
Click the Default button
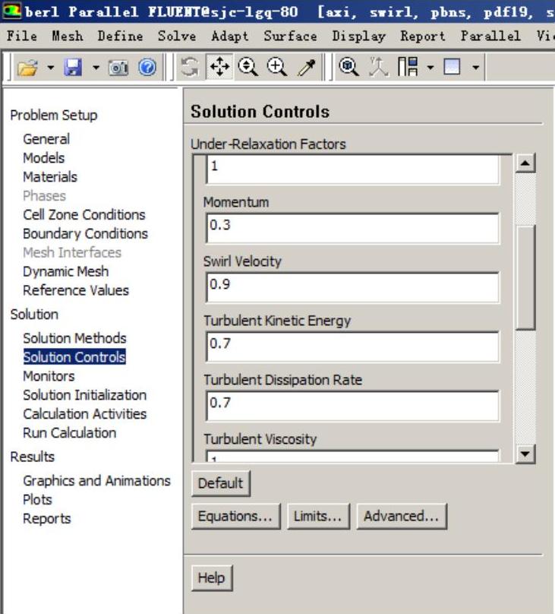(221, 483)
